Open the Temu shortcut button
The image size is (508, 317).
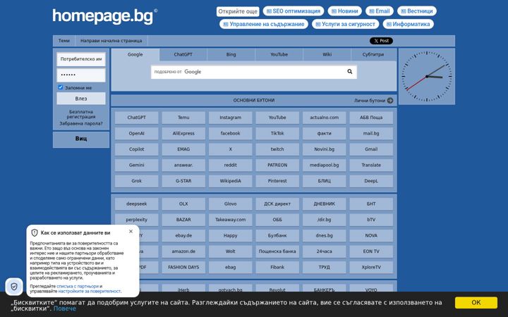pos(183,118)
